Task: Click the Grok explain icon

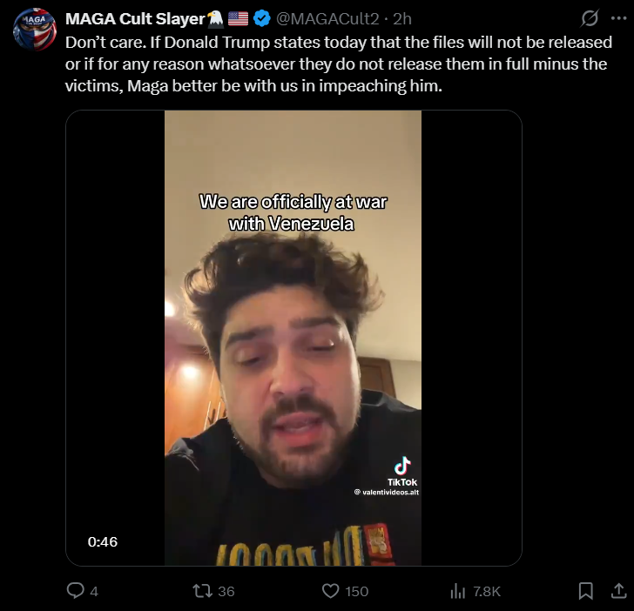Action: (590, 18)
